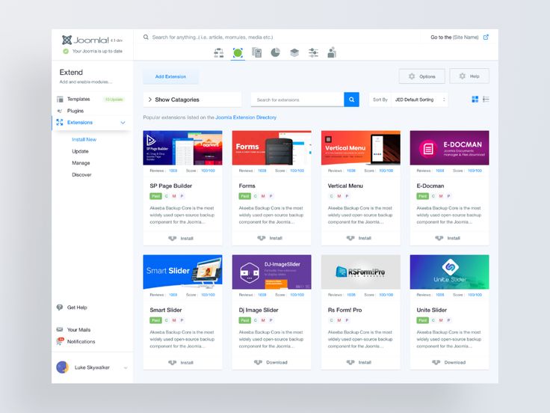
Task: Select Update submenu item
Action: [x=80, y=151]
